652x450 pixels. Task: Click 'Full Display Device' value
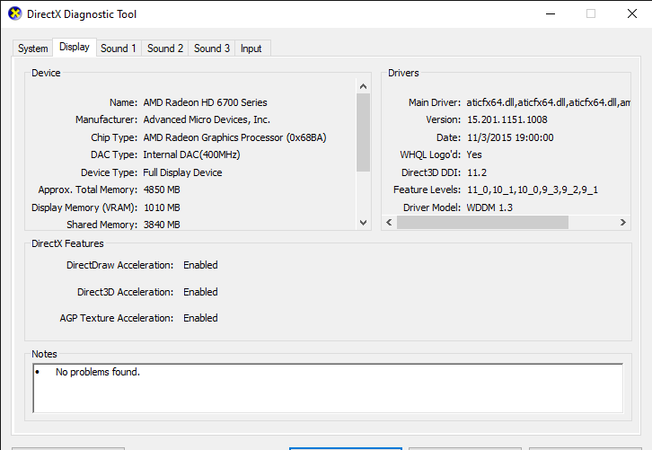[x=182, y=172]
